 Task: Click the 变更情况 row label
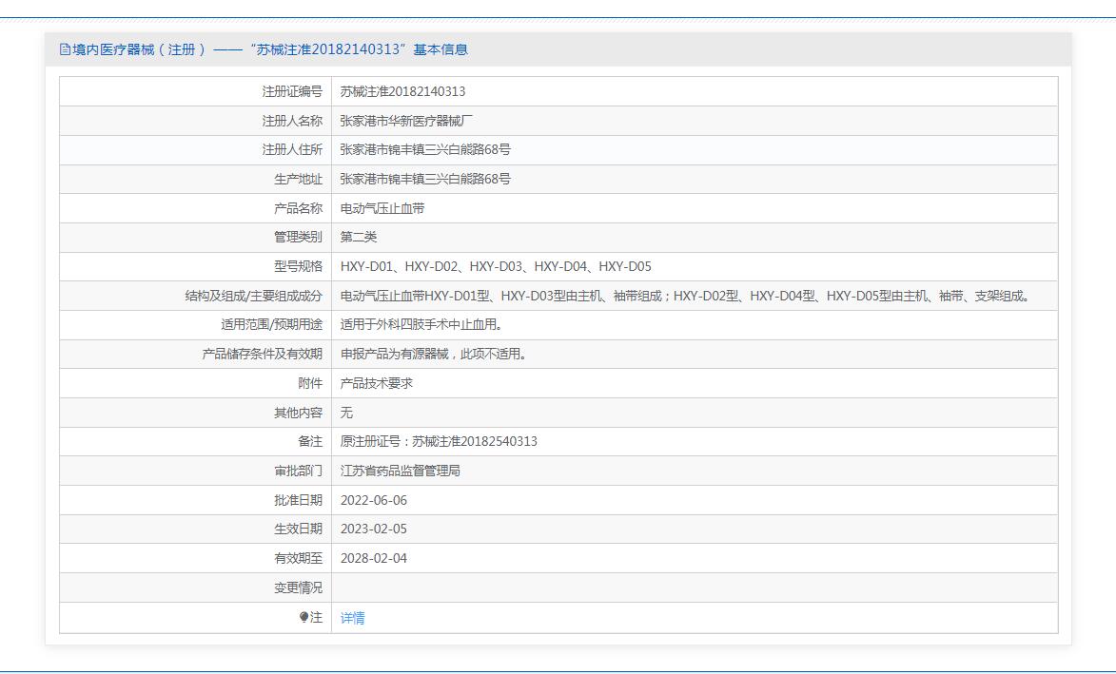298,588
